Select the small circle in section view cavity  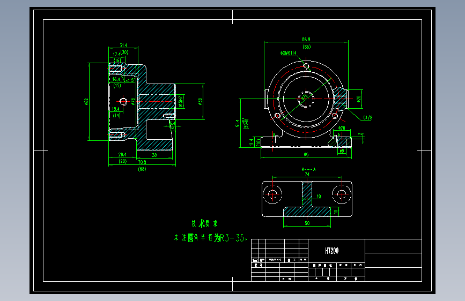(x=123, y=102)
